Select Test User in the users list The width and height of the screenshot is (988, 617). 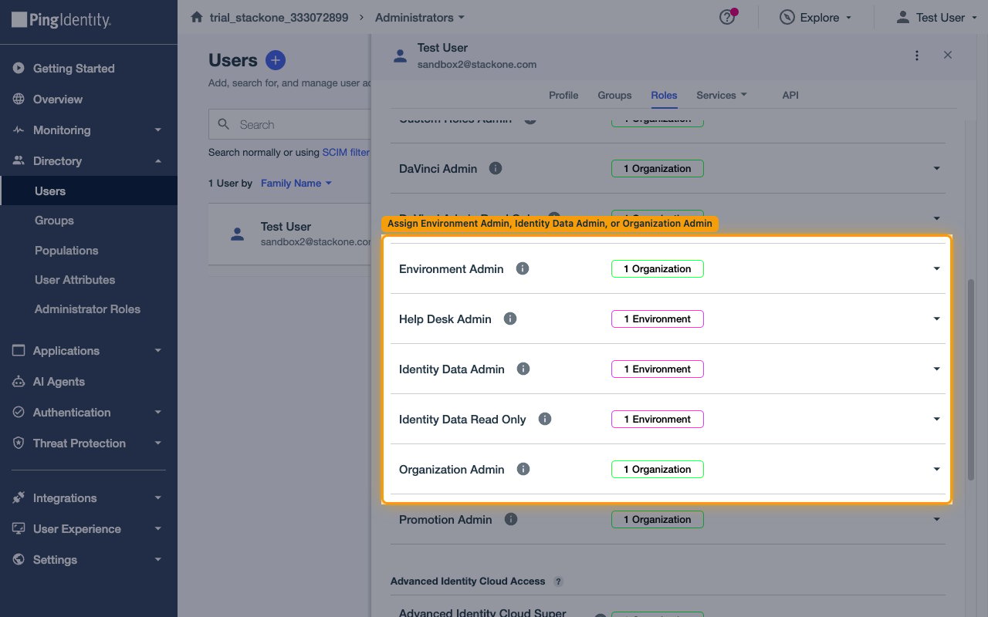click(x=290, y=234)
